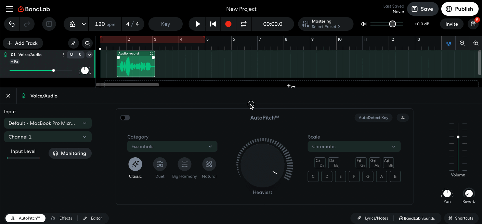Select the Audio record region

pos(136,64)
